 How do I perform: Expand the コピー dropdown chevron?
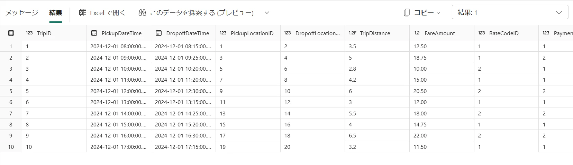(438, 13)
